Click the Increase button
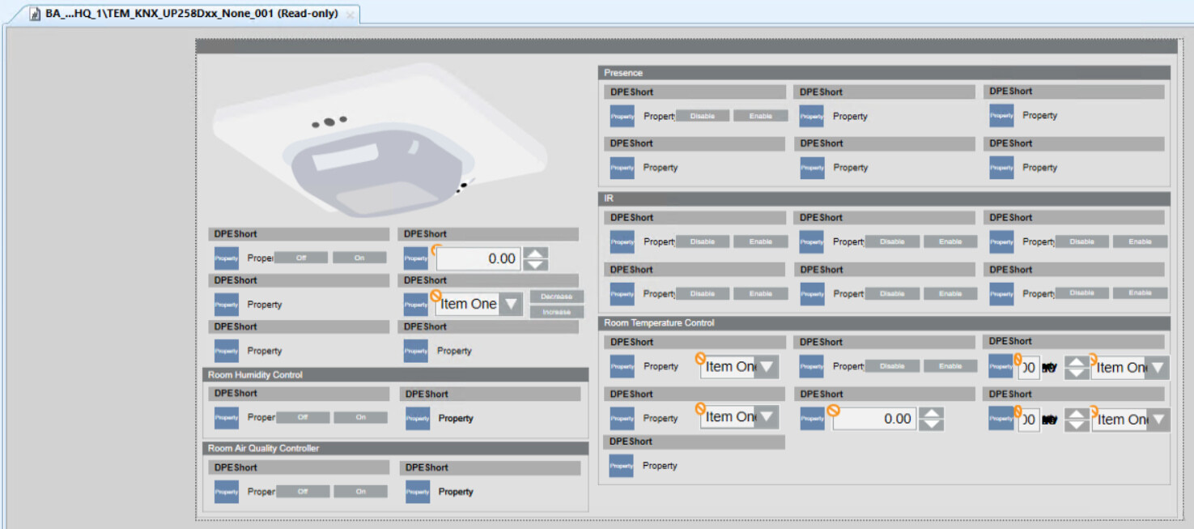 click(556, 312)
